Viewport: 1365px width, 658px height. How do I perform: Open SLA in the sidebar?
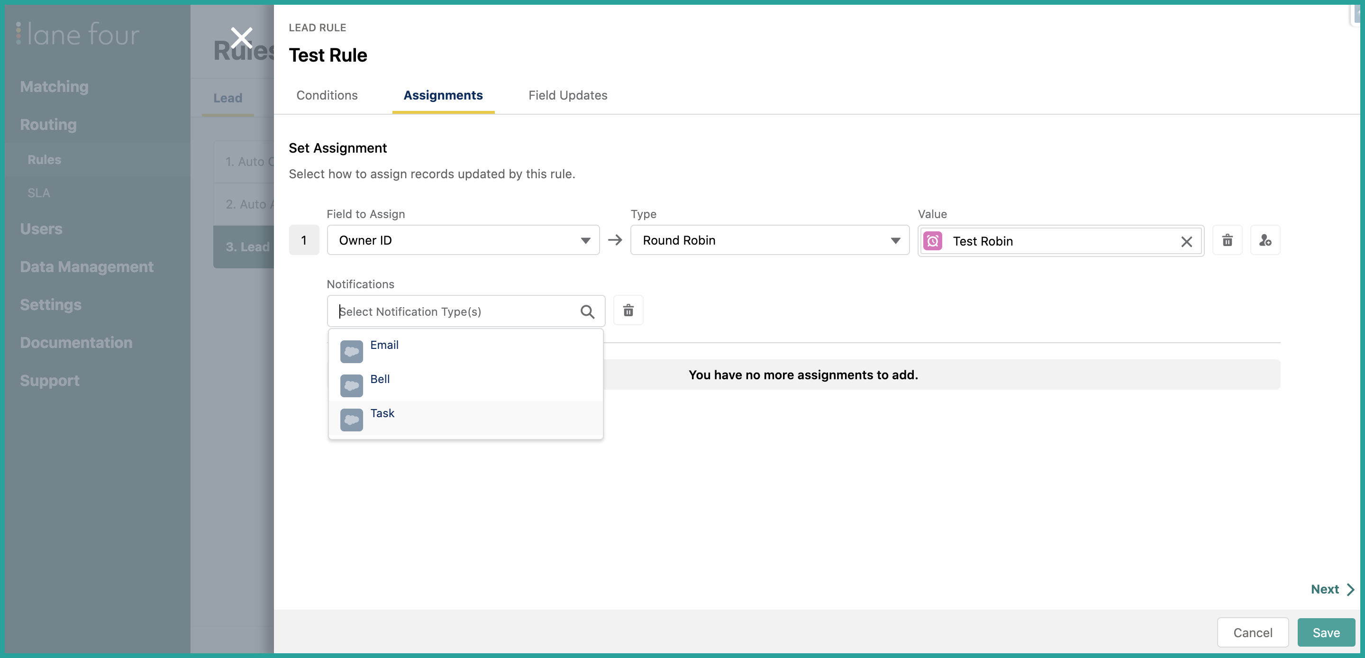point(39,193)
